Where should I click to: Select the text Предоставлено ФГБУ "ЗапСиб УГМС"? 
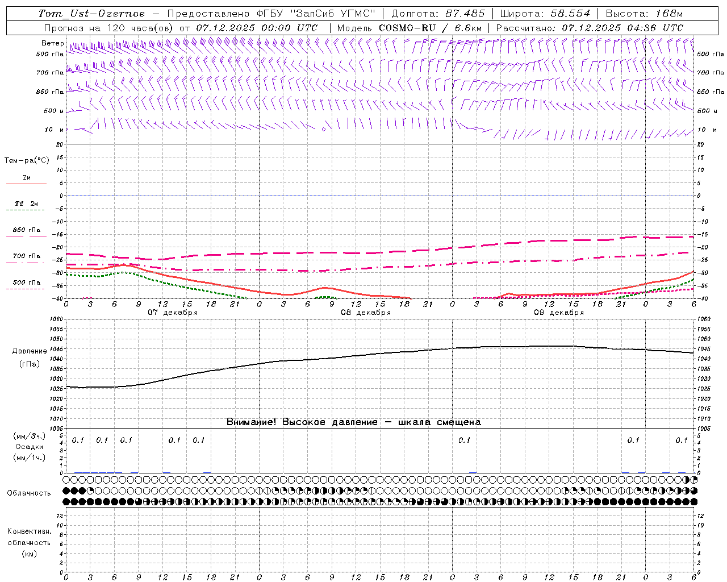coord(271,14)
